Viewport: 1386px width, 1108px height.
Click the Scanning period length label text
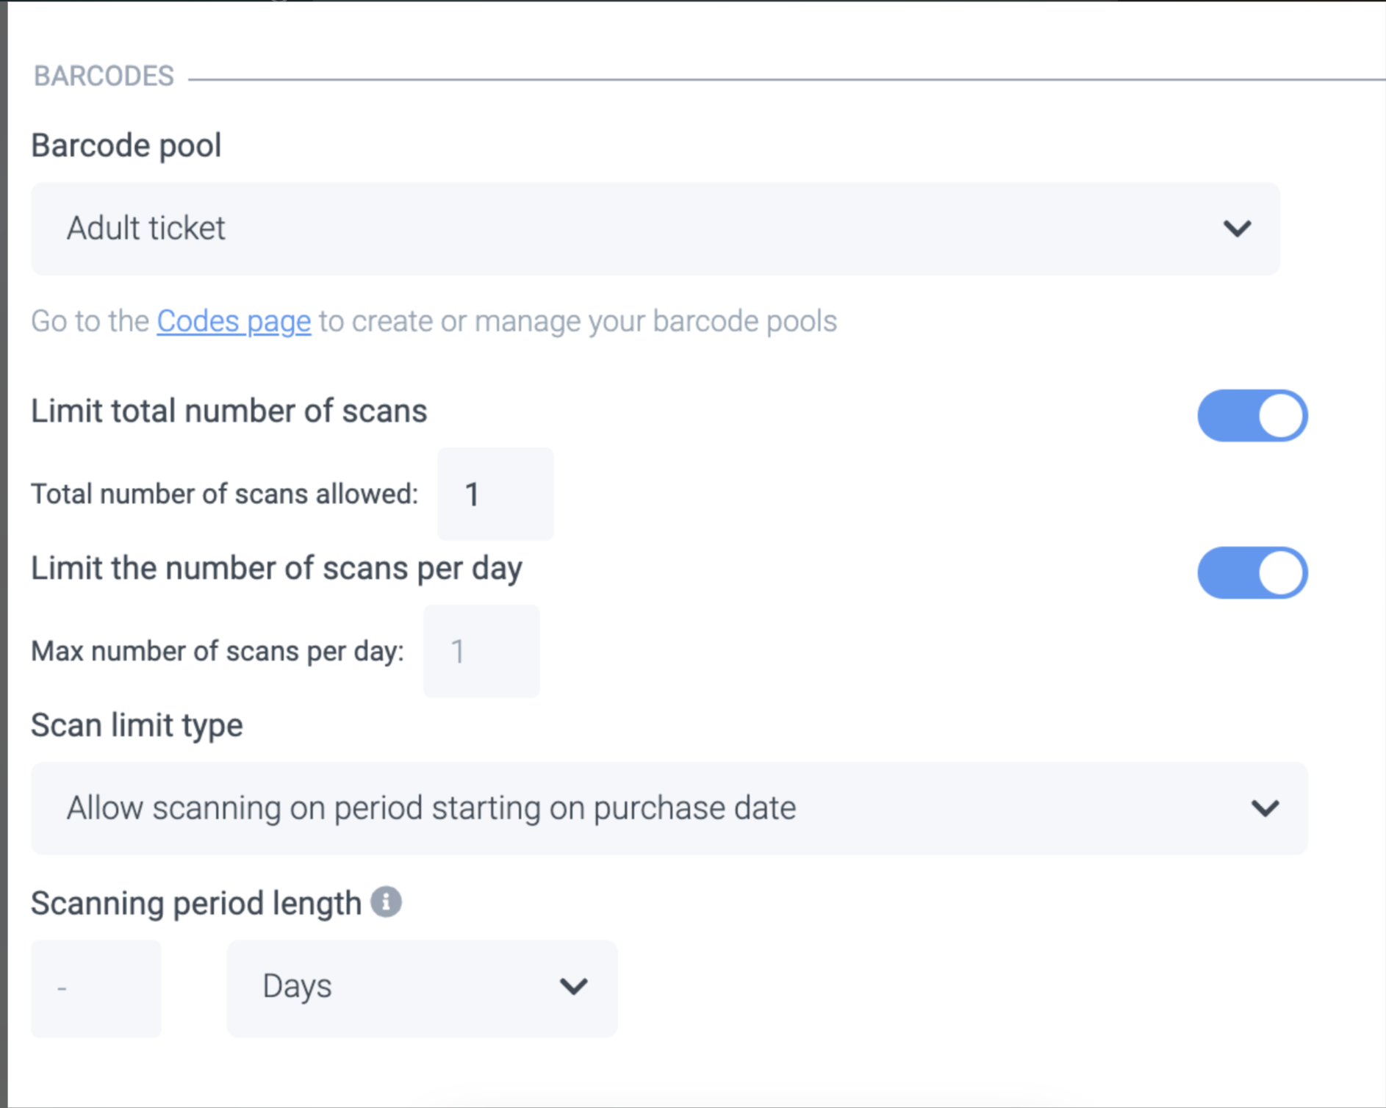click(x=196, y=903)
